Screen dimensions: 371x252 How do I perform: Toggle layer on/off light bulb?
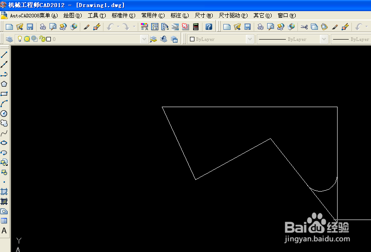coord(20,39)
